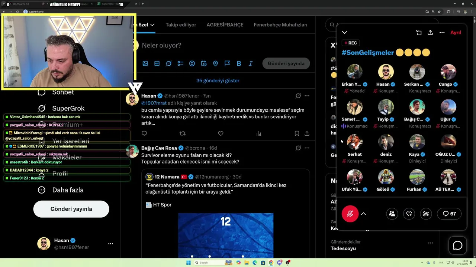476x267 pixels.
Task: Open the floating Grok chat button
Action: click(457, 245)
